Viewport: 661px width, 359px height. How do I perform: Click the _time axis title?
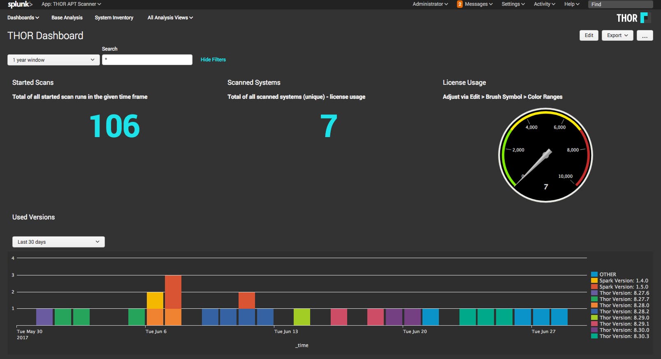click(302, 345)
